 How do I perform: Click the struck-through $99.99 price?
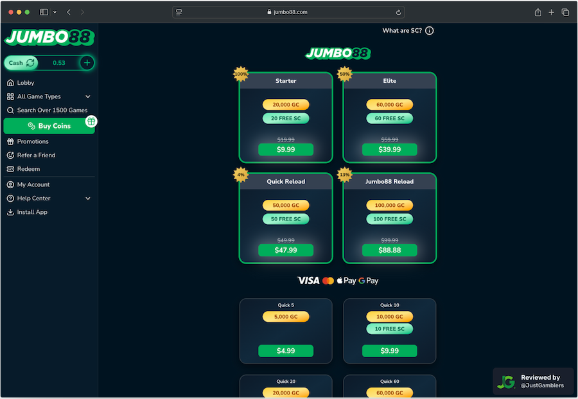pyautogui.click(x=390, y=240)
